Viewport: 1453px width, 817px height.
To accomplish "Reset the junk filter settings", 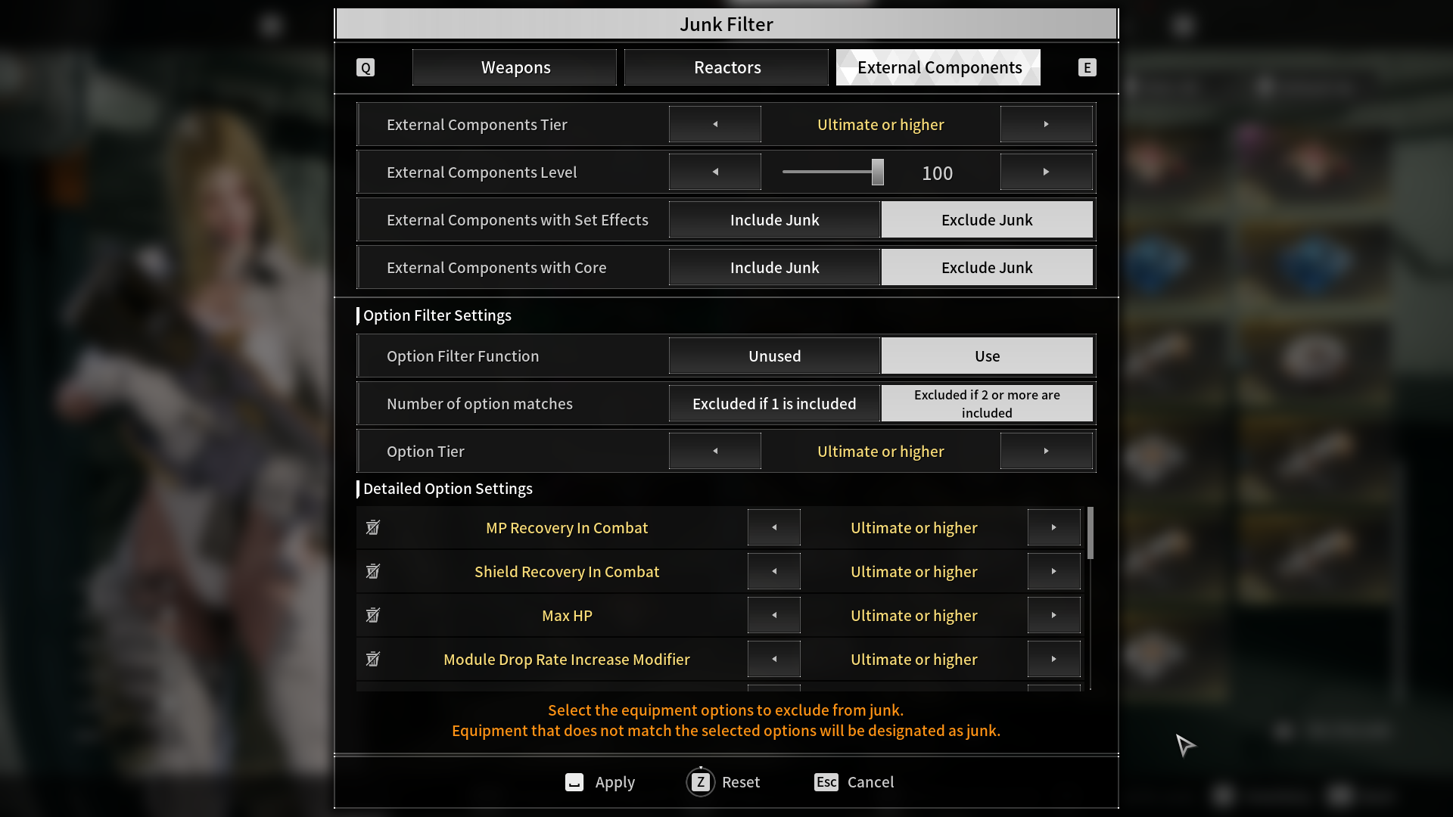I will pyautogui.click(x=723, y=782).
